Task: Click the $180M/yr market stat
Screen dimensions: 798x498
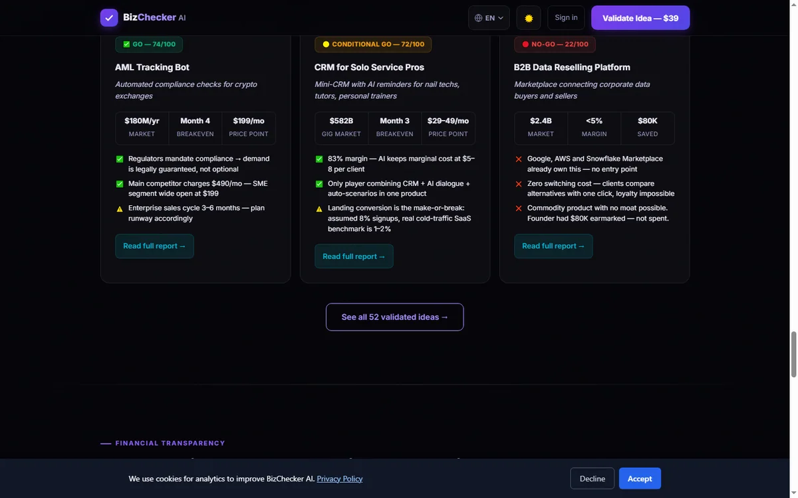Action: tap(142, 127)
